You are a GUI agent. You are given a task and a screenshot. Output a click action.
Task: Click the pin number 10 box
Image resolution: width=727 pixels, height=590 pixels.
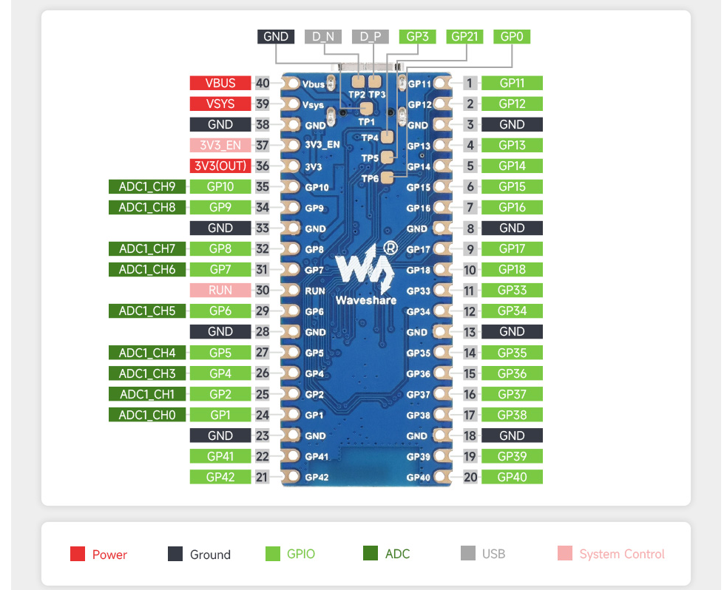(470, 270)
